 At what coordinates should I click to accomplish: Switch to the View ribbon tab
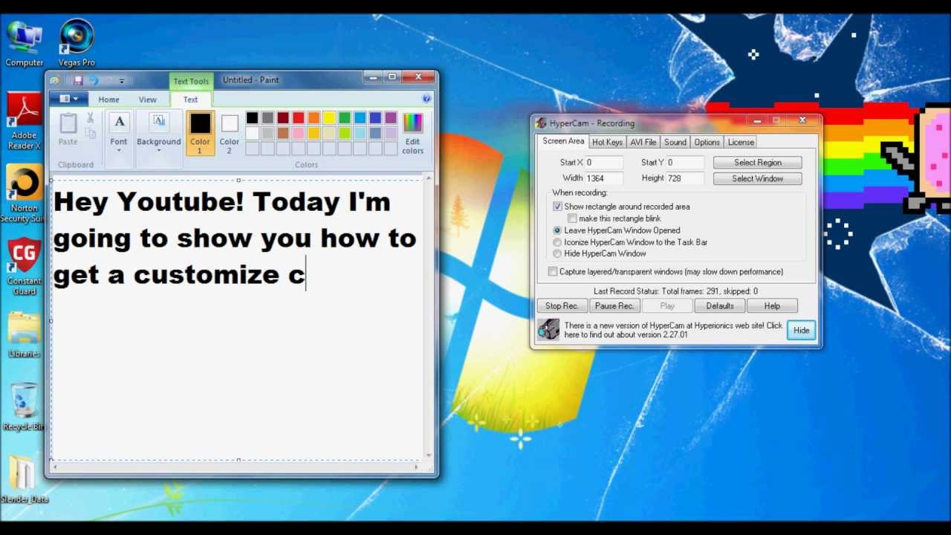pos(148,100)
